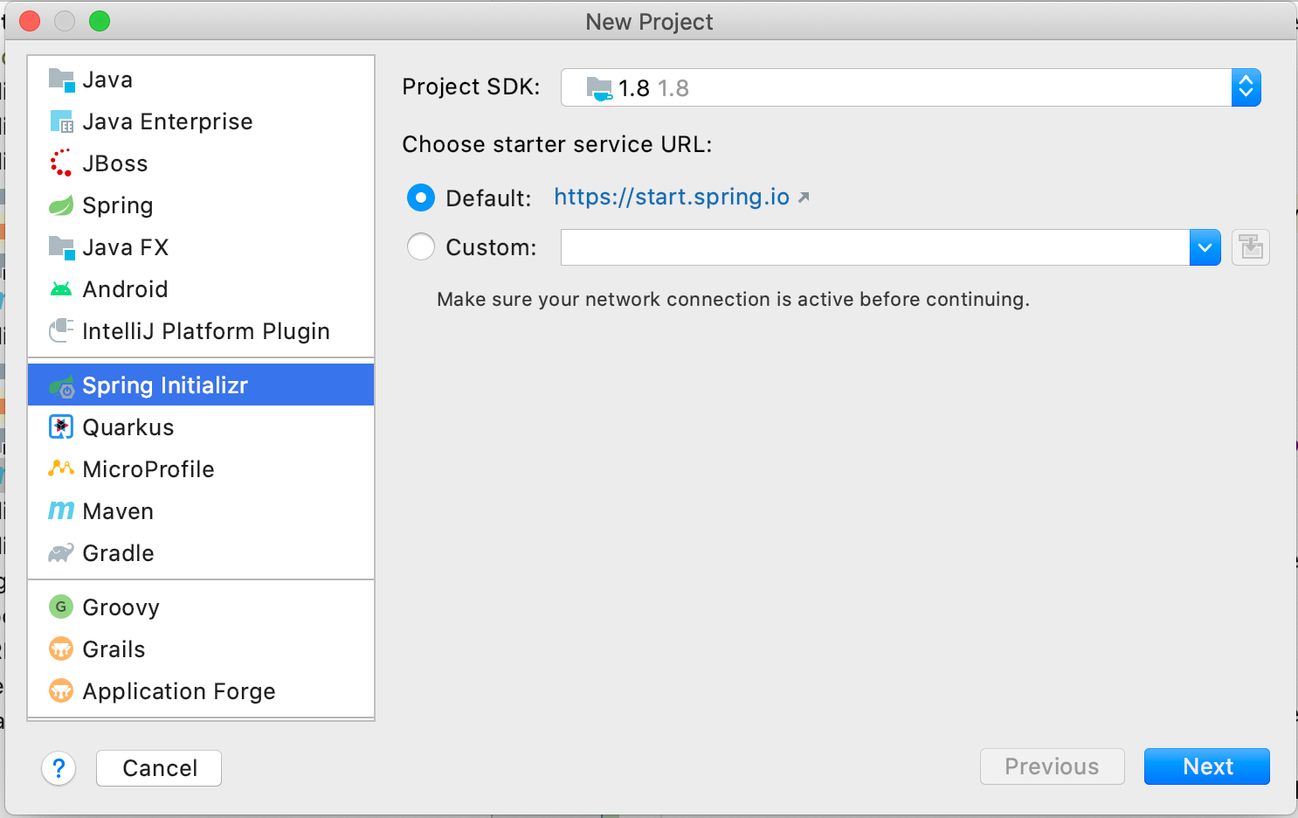Click the IntelliJ Platform Plugin icon
Viewport: 1298px width, 818px height.
(x=61, y=330)
